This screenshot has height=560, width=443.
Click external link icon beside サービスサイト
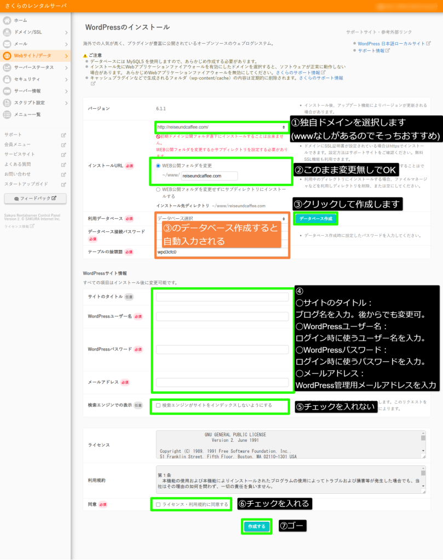64,155
